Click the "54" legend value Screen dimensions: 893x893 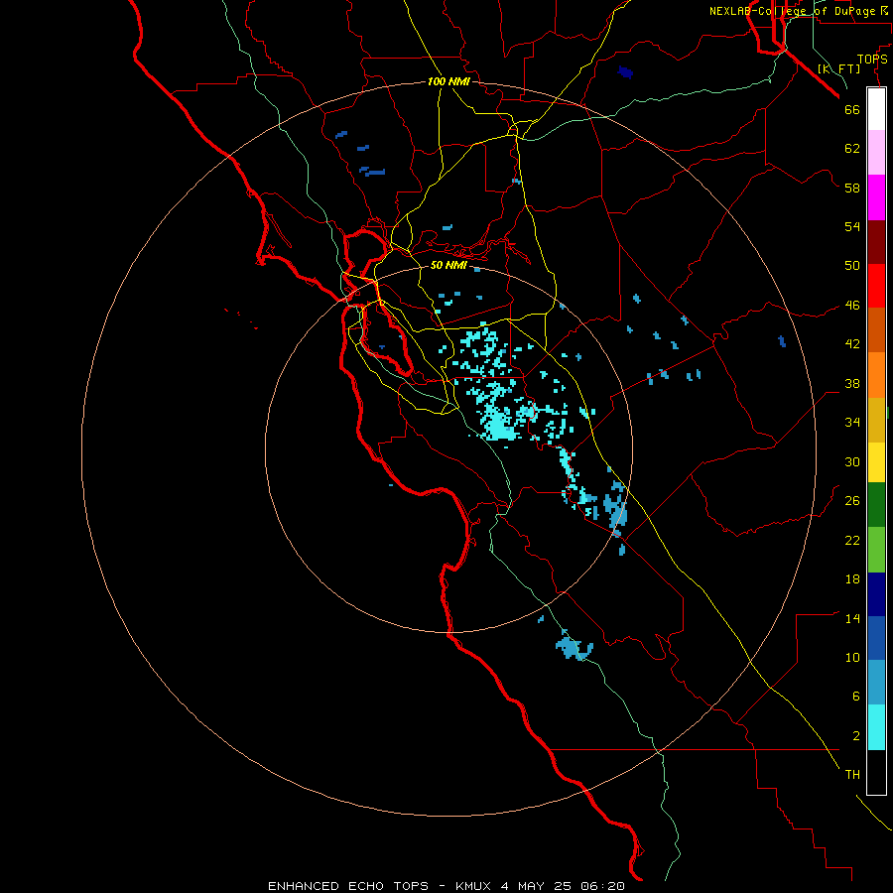(852, 226)
